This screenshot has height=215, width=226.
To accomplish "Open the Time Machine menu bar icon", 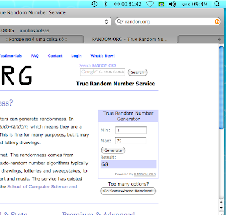I will coord(94,4).
